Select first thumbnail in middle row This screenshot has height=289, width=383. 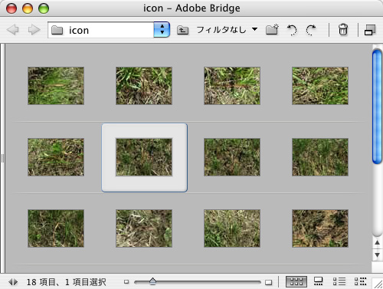click(56, 157)
